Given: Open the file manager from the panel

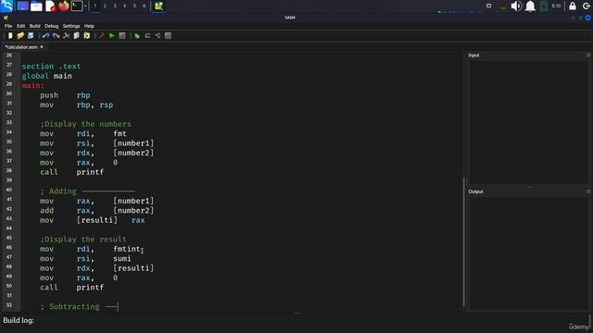Looking at the screenshot, I should click(36, 6).
